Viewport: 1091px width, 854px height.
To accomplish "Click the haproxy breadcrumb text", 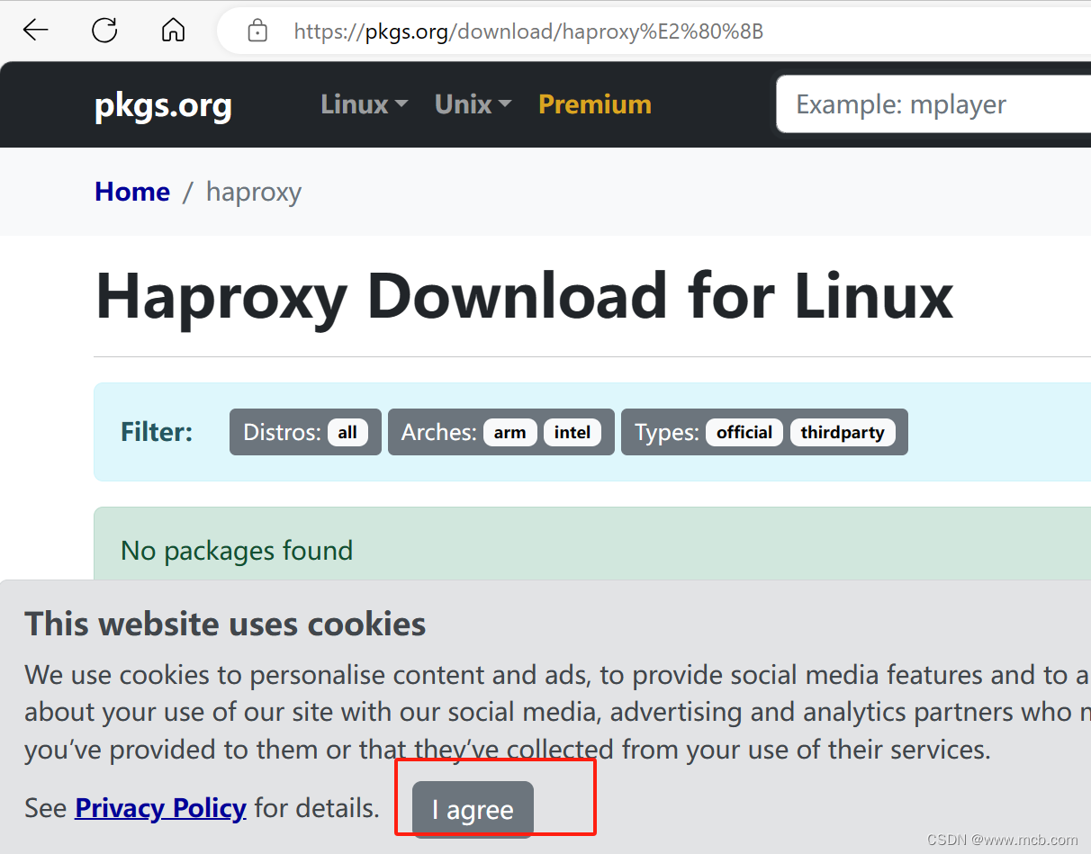I will (x=253, y=192).
